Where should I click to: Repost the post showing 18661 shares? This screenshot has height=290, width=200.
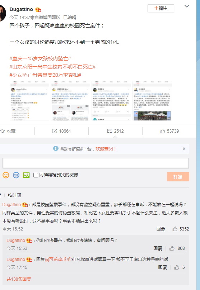click(61, 131)
